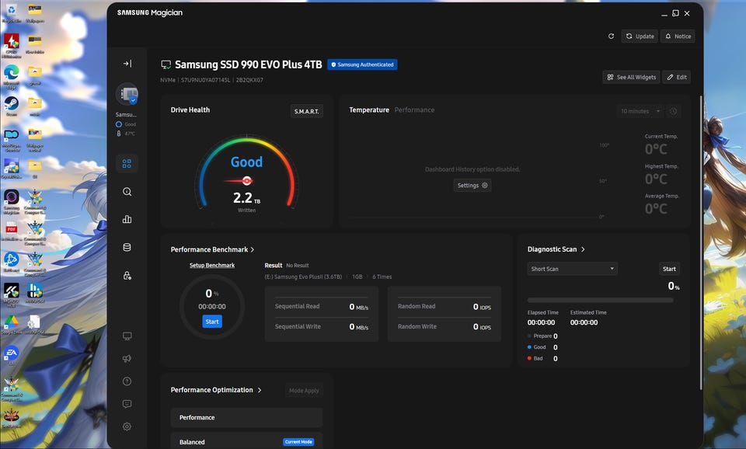
Task: Open the red PDF app desktop icon
Action: 12,231
